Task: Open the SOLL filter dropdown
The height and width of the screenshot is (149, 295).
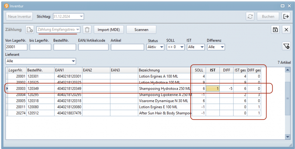Action: click(x=182, y=47)
